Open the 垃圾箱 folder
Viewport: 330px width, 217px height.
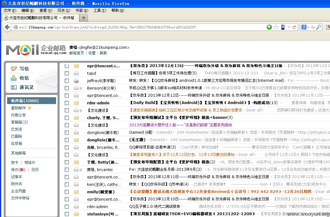tap(17, 144)
